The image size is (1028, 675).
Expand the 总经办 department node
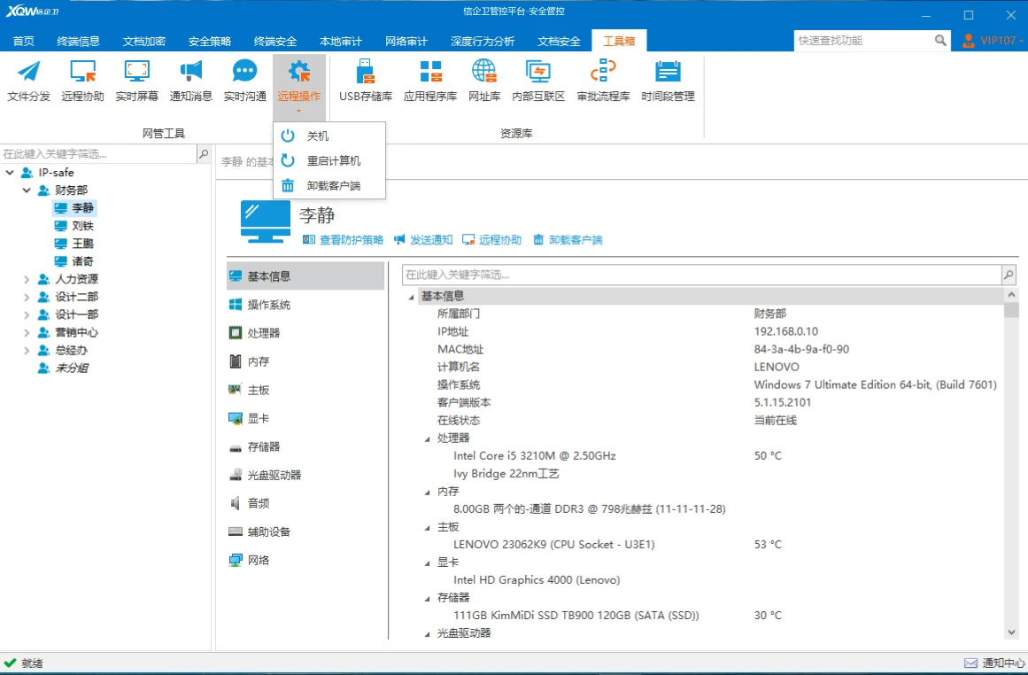click(x=27, y=350)
